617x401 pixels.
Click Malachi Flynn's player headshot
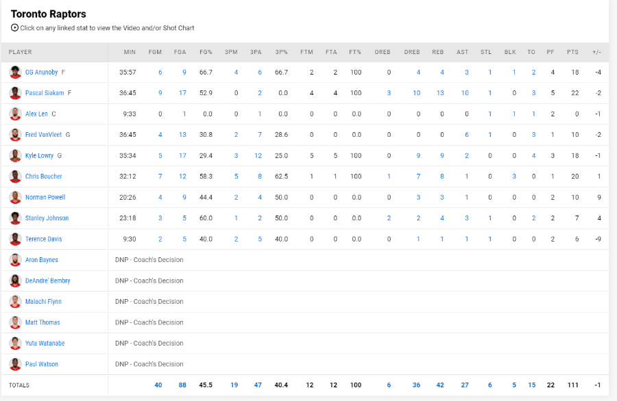point(15,301)
